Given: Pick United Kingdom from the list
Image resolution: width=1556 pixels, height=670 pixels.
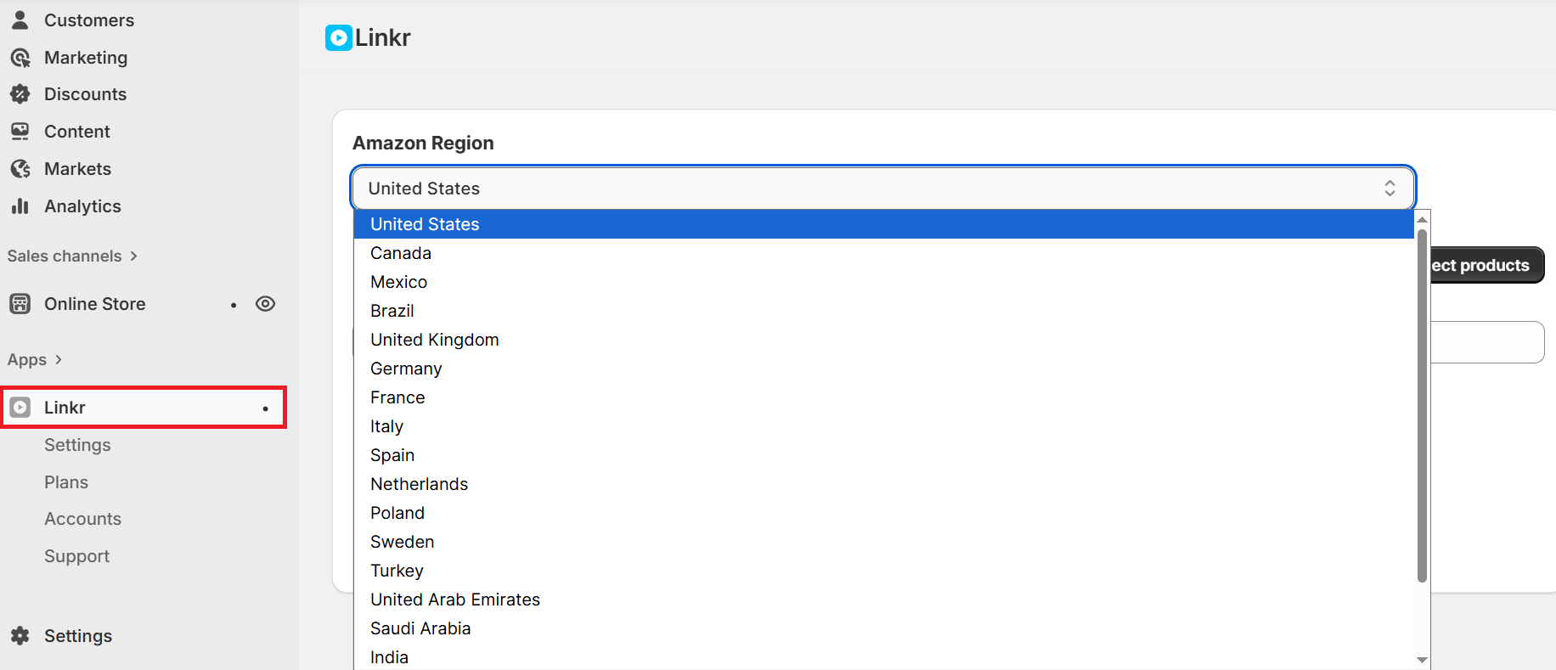Looking at the screenshot, I should 883,340.
